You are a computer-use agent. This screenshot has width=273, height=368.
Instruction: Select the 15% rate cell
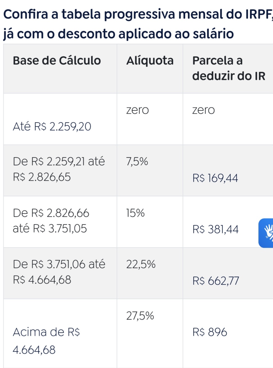(x=135, y=213)
